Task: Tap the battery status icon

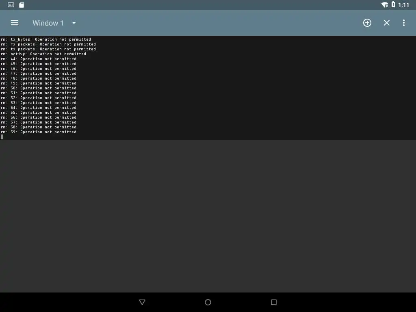Action: point(393,4)
